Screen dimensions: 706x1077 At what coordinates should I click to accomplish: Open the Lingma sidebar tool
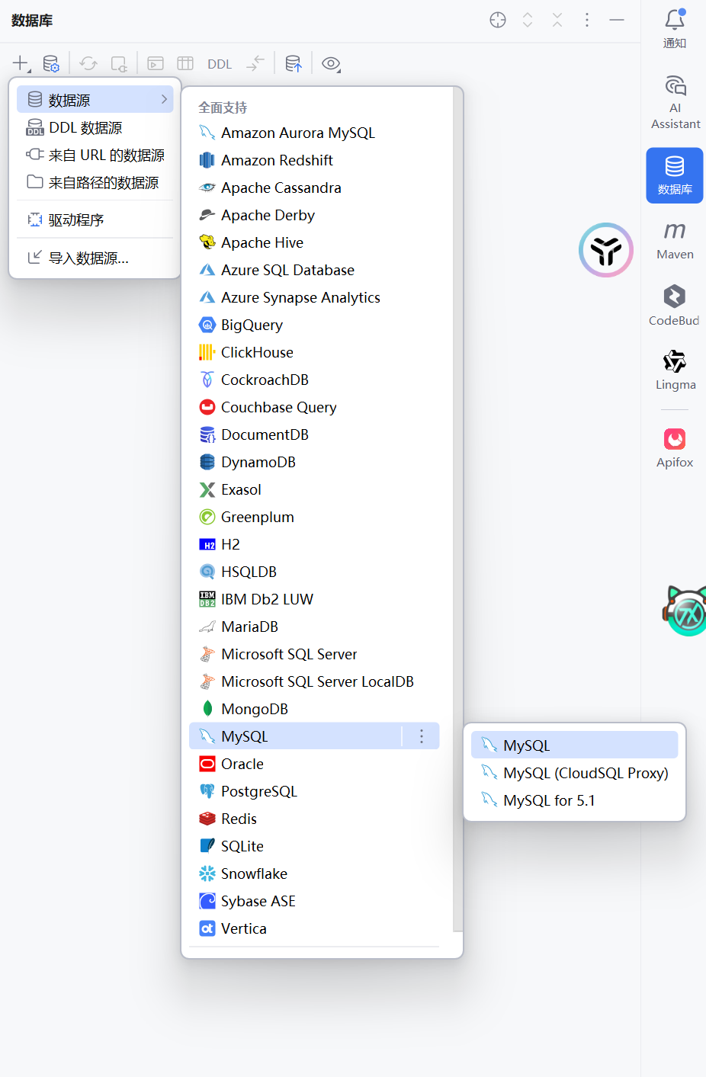pyautogui.click(x=675, y=370)
